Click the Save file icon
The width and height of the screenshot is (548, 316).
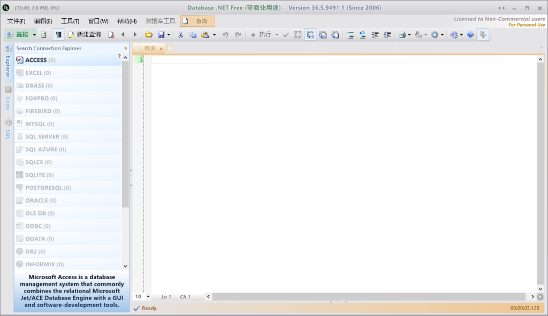161,35
